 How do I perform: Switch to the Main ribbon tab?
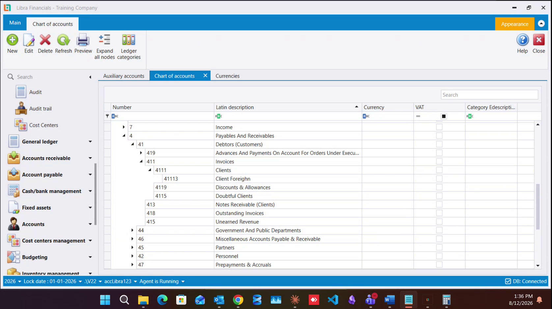click(15, 23)
